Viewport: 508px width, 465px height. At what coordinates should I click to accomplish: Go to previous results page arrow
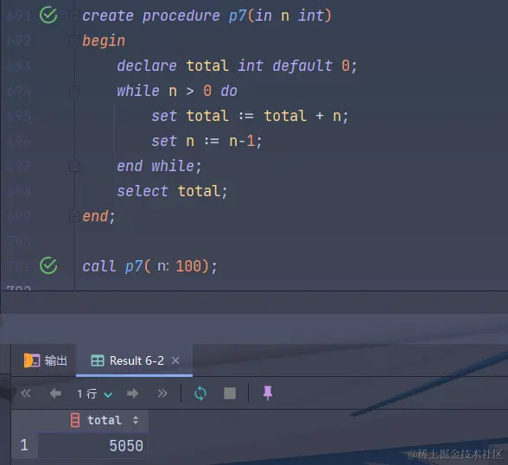point(55,393)
